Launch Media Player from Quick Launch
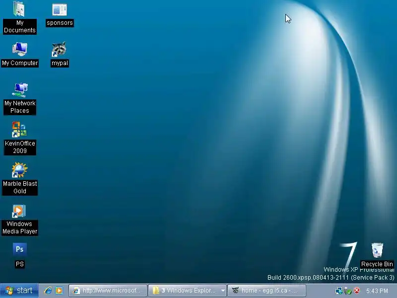The width and height of the screenshot is (397, 298). click(59, 291)
